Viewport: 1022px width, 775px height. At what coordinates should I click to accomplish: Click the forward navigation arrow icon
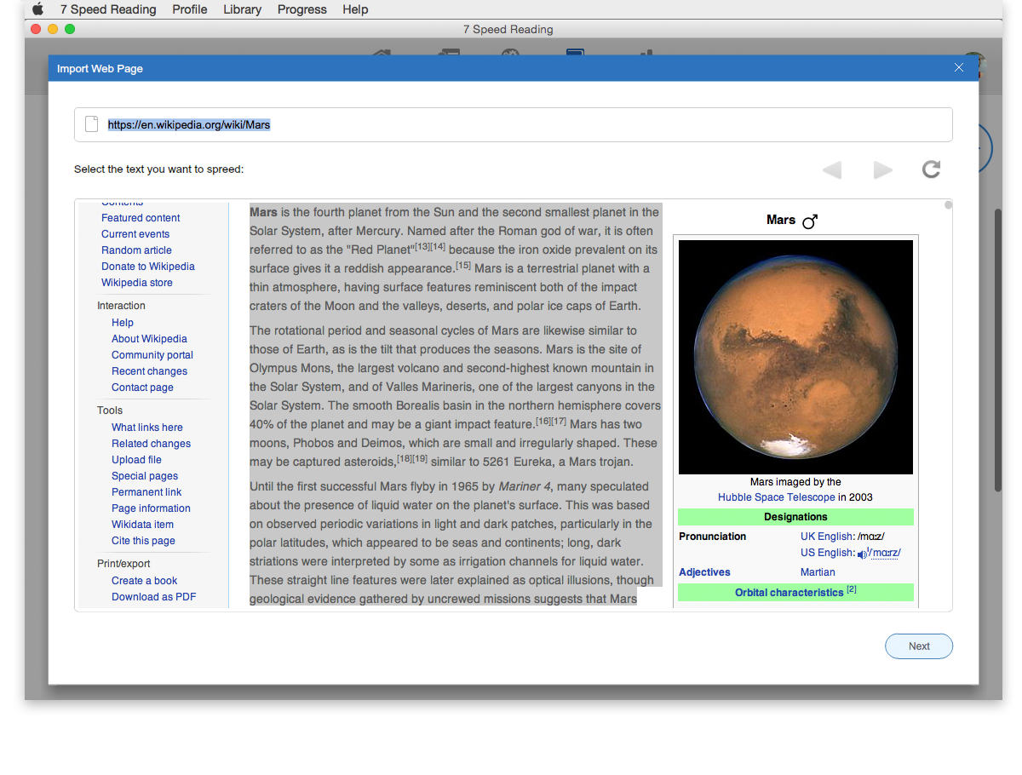[x=883, y=169]
